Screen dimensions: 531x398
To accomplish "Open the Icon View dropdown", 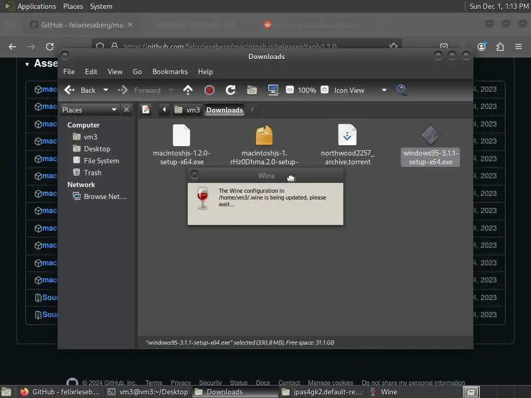I will pyautogui.click(x=360, y=90).
